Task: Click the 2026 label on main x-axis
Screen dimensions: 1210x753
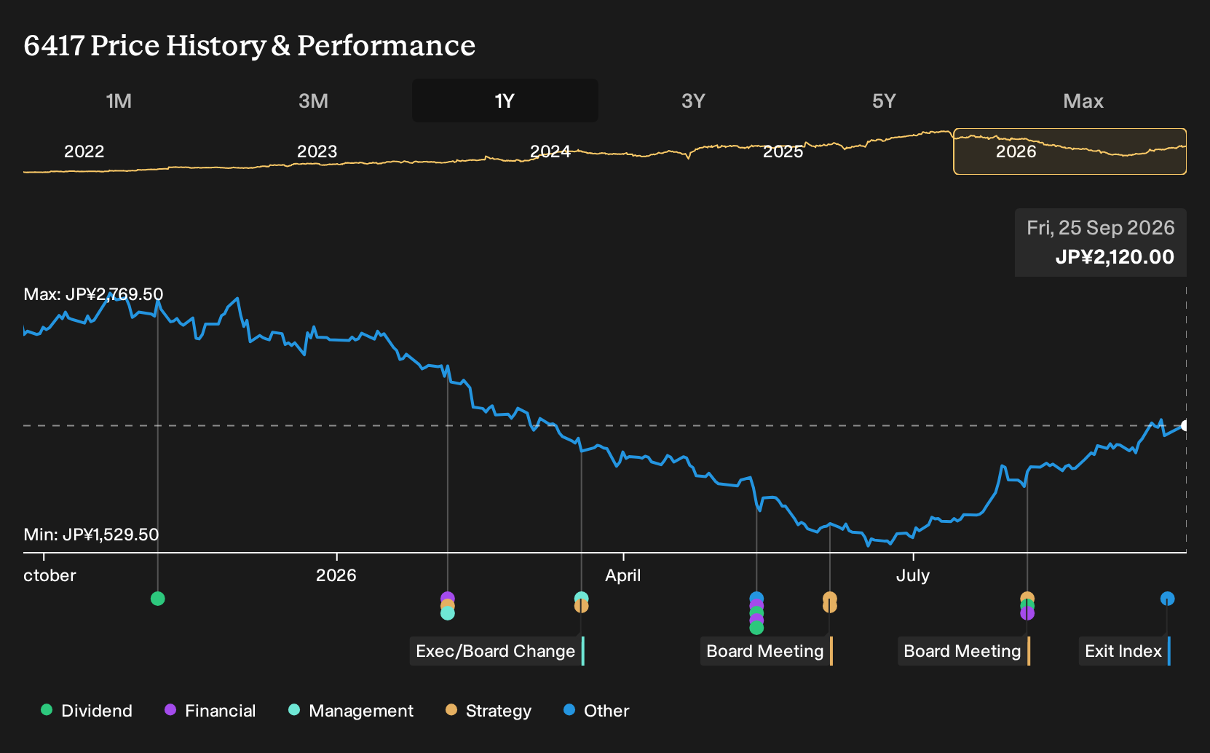Action: click(336, 575)
